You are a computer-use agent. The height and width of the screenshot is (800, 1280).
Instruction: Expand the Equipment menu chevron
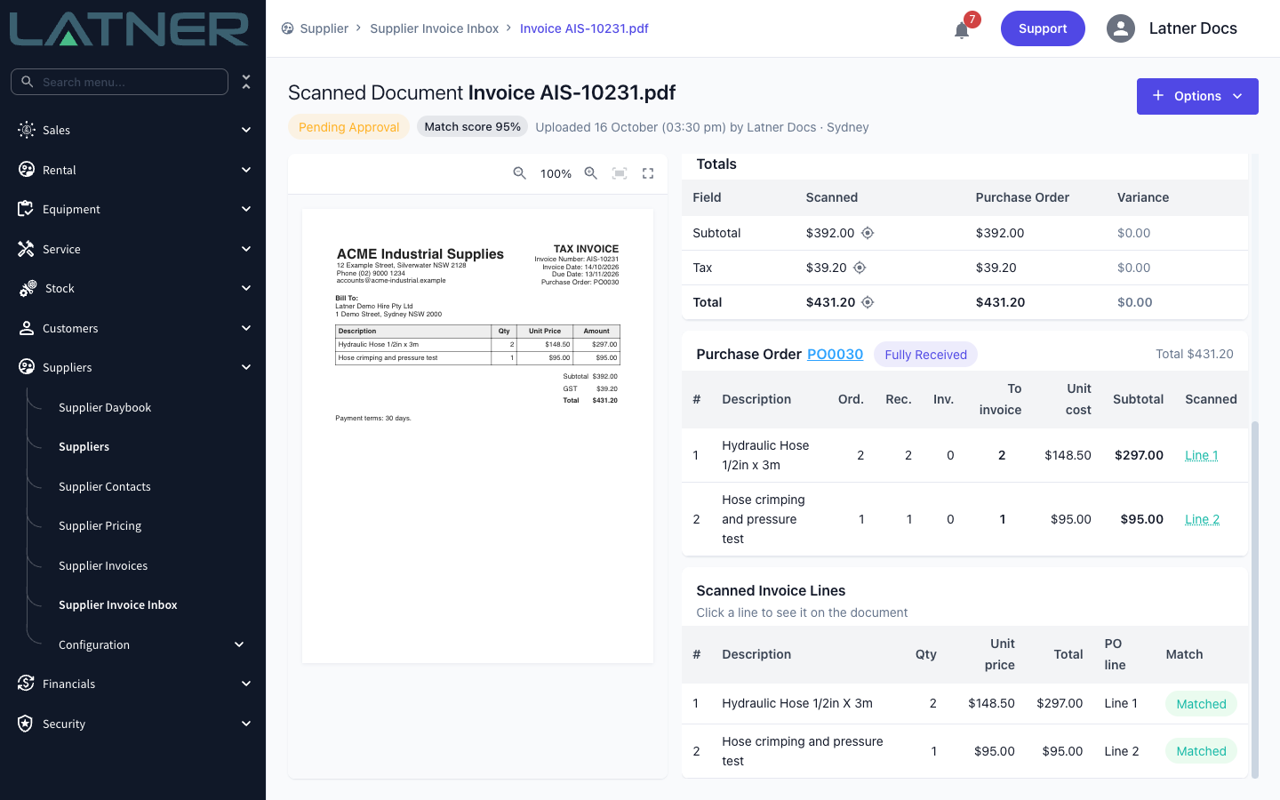(x=246, y=209)
